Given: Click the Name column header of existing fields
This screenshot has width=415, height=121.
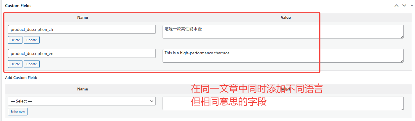Looking at the screenshot, I should click(x=82, y=17).
